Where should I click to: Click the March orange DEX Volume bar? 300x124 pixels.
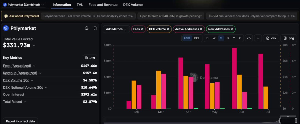point(158,90)
